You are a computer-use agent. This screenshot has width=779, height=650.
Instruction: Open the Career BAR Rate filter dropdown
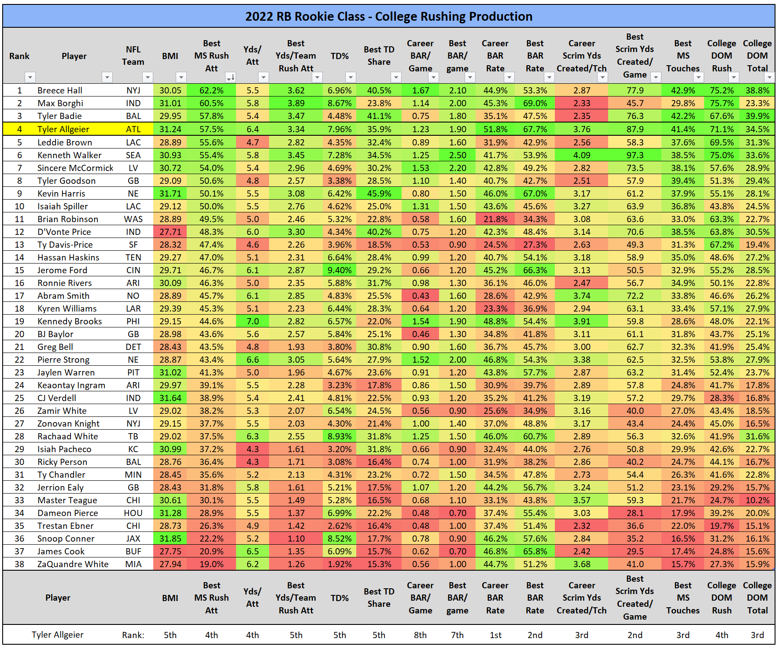(x=509, y=78)
